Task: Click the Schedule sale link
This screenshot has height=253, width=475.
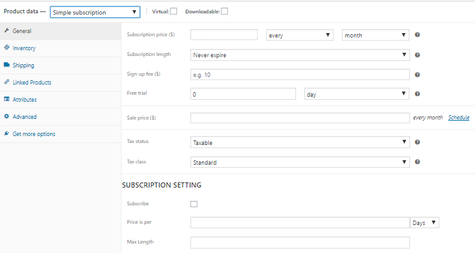Action: [x=458, y=118]
